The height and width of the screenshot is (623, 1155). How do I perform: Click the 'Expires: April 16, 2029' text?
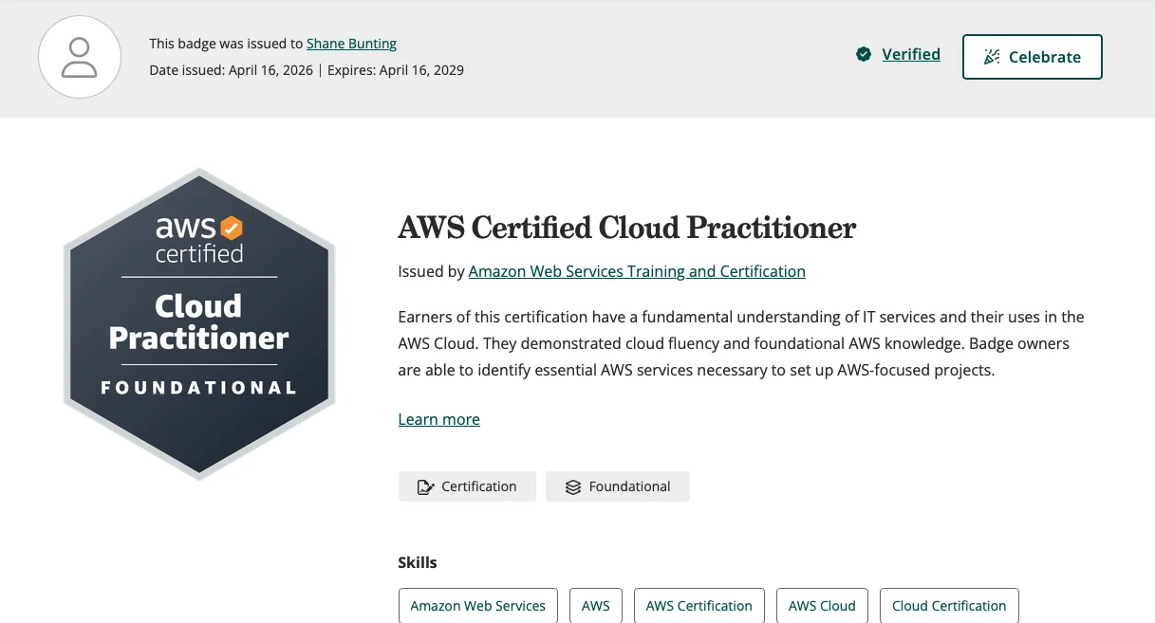pyautogui.click(x=396, y=70)
